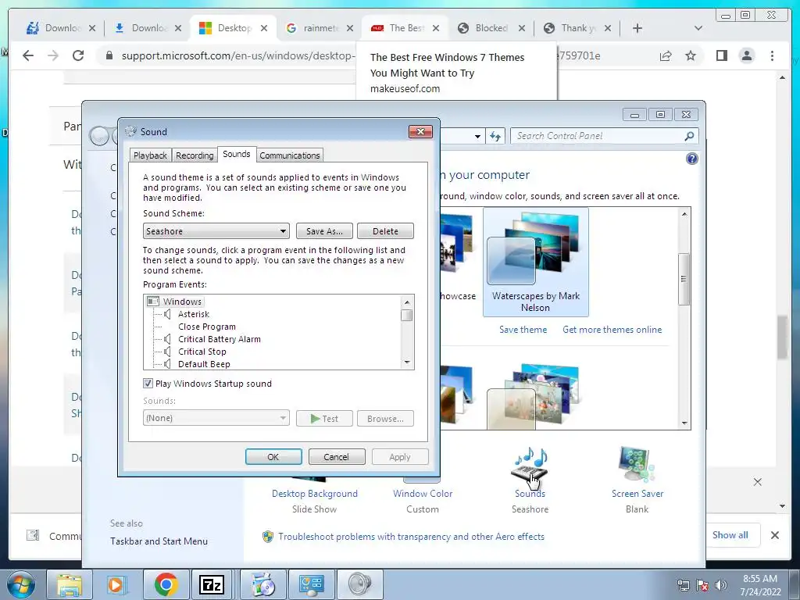Open Get more themes online
This screenshot has width=800, height=600.
click(x=612, y=330)
